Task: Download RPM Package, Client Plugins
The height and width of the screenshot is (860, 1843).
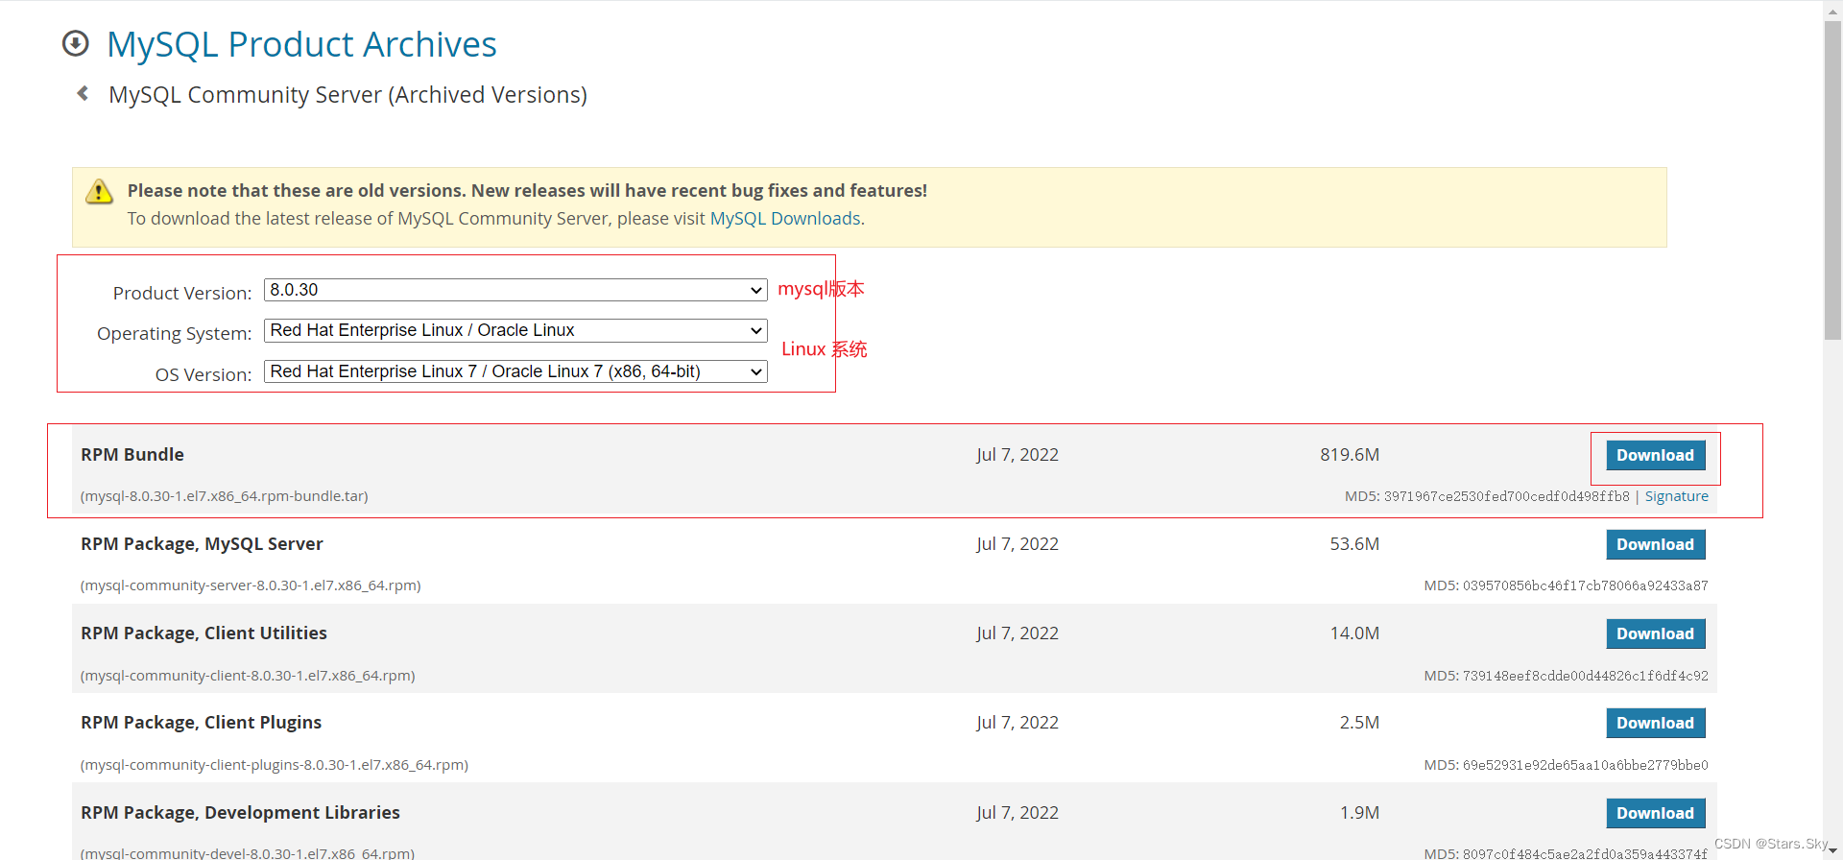Action: point(1655,723)
